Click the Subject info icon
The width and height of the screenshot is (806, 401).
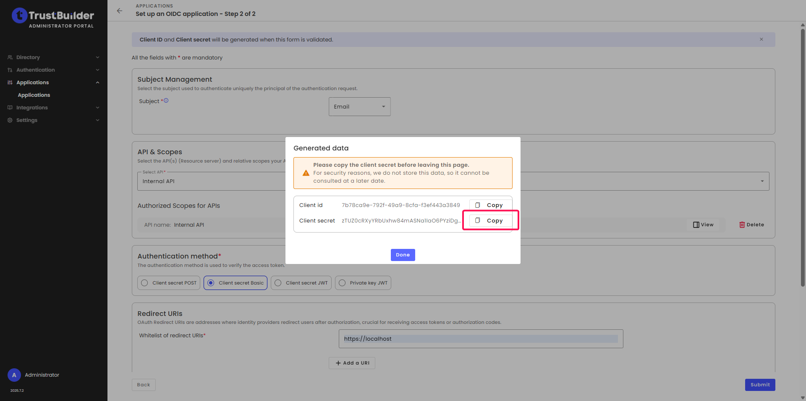click(166, 101)
